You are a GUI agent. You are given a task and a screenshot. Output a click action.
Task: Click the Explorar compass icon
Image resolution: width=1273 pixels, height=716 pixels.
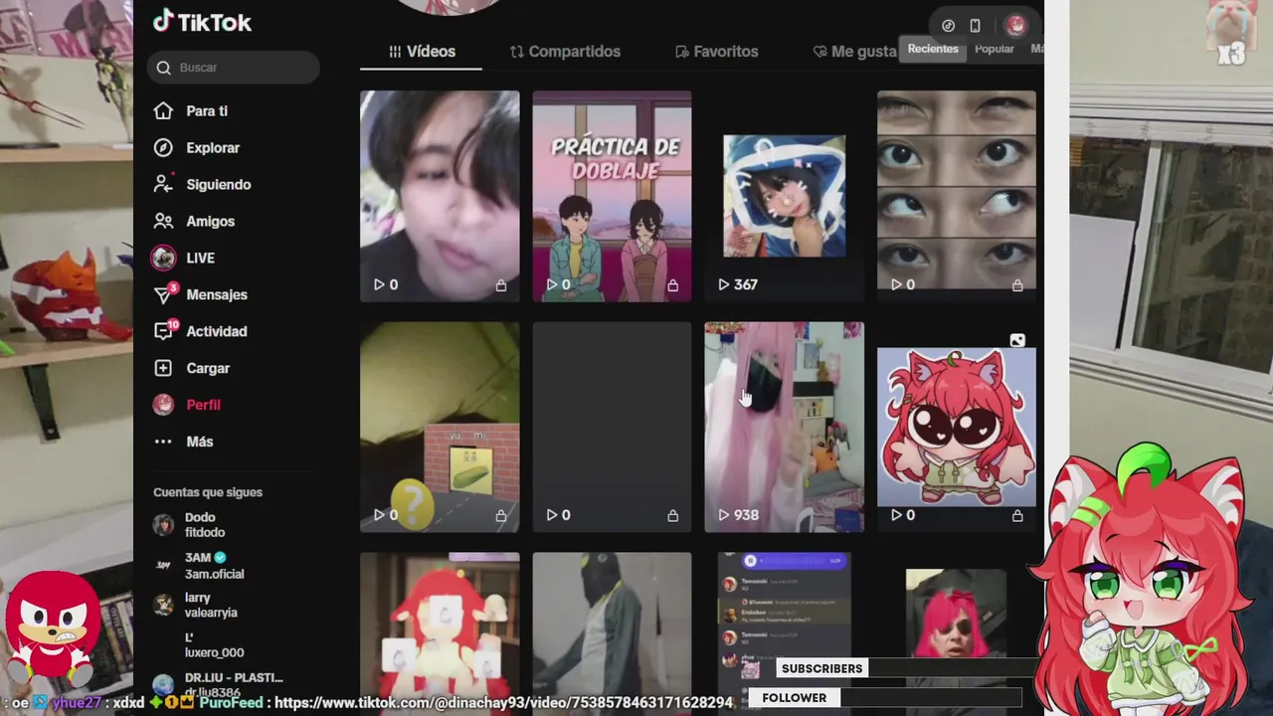click(x=163, y=148)
